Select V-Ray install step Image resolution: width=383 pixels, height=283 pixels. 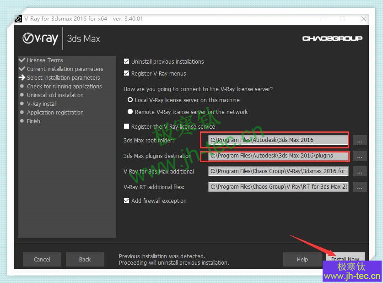(42, 104)
